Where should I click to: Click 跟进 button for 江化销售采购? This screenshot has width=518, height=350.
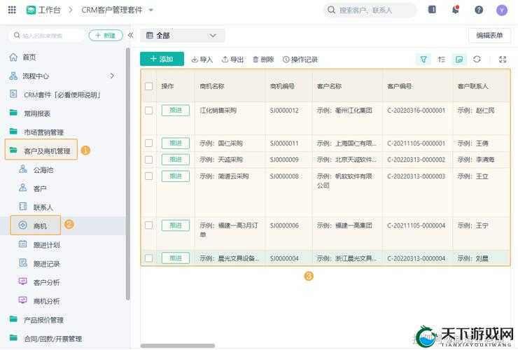tap(176, 111)
